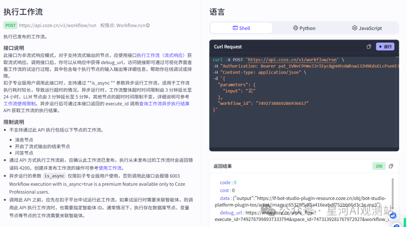Click the 权限点: Workflow.run text

coord(123,26)
